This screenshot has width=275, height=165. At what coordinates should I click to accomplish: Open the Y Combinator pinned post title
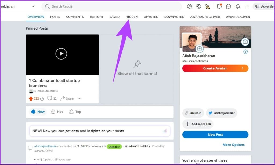coord(54,83)
